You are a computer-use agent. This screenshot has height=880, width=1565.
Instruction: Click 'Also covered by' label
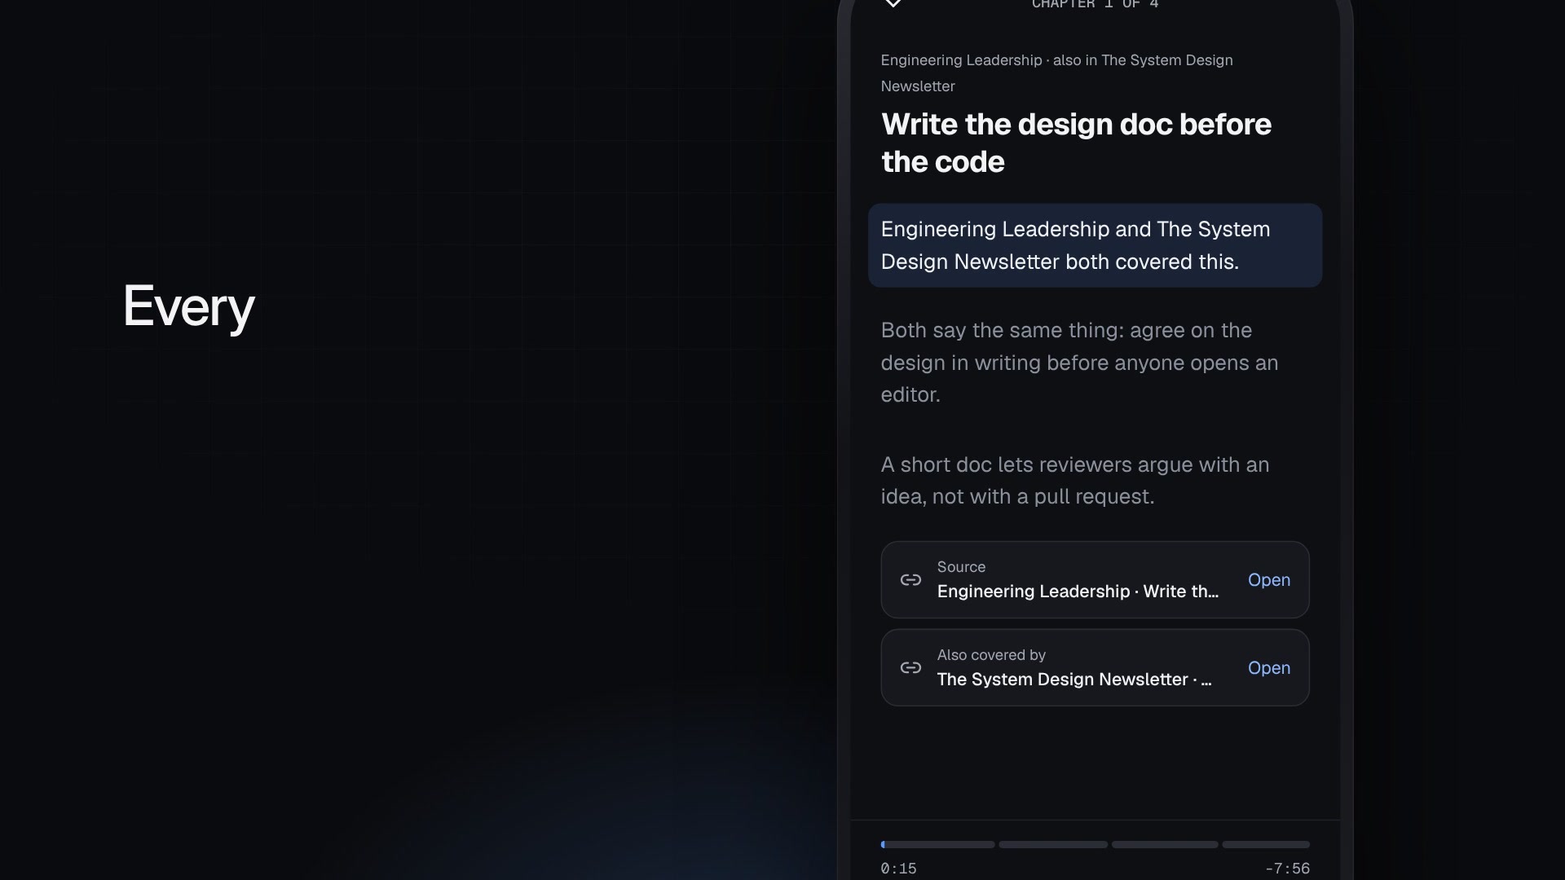(991, 655)
